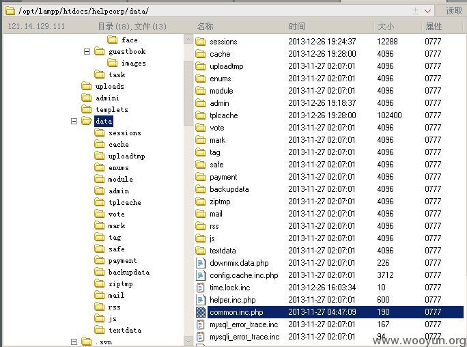Sort by the 时间 column header
The height and width of the screenshot is (347, 467).
pos(296,27)
